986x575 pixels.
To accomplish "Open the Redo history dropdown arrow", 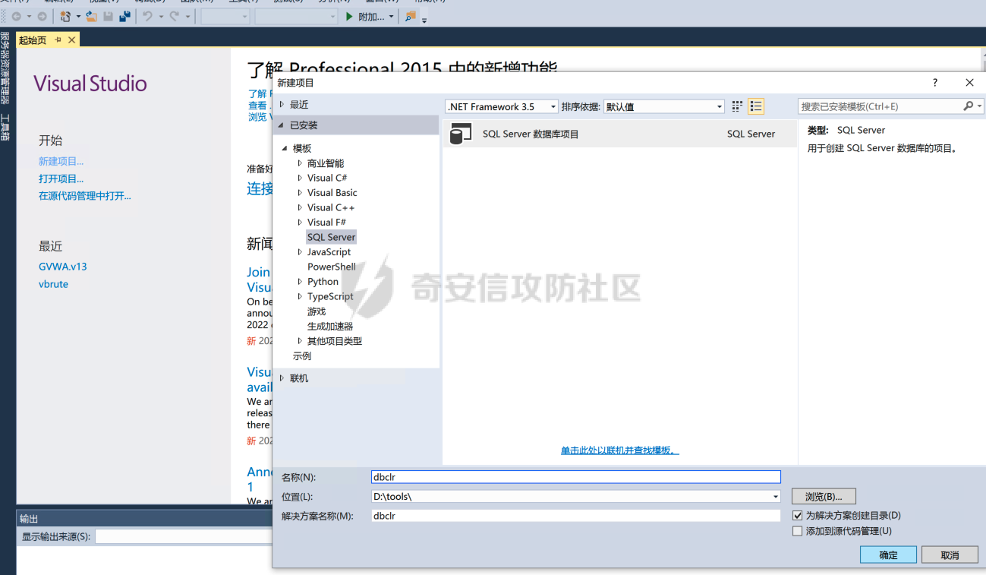I will tap(187, 17).
